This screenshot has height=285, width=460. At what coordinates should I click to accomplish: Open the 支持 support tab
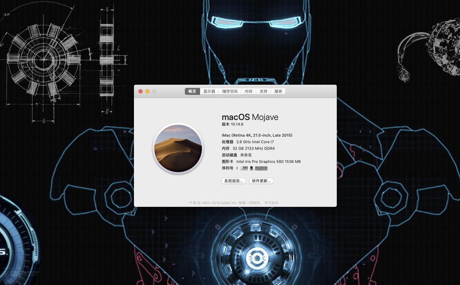point(263,91)
